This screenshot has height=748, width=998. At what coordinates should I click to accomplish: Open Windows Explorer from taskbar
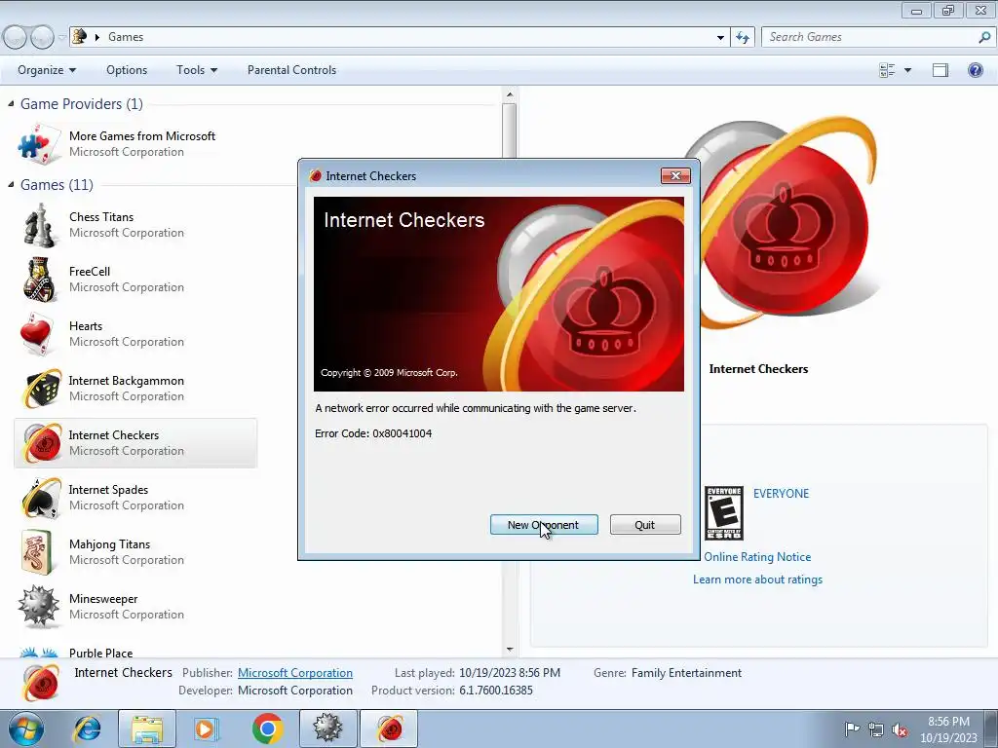tap(147, 729)
